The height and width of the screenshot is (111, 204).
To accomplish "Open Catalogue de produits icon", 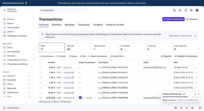I will point(4,36).
